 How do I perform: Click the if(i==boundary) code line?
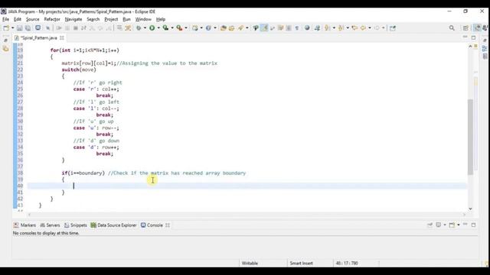tap(154, 173)
